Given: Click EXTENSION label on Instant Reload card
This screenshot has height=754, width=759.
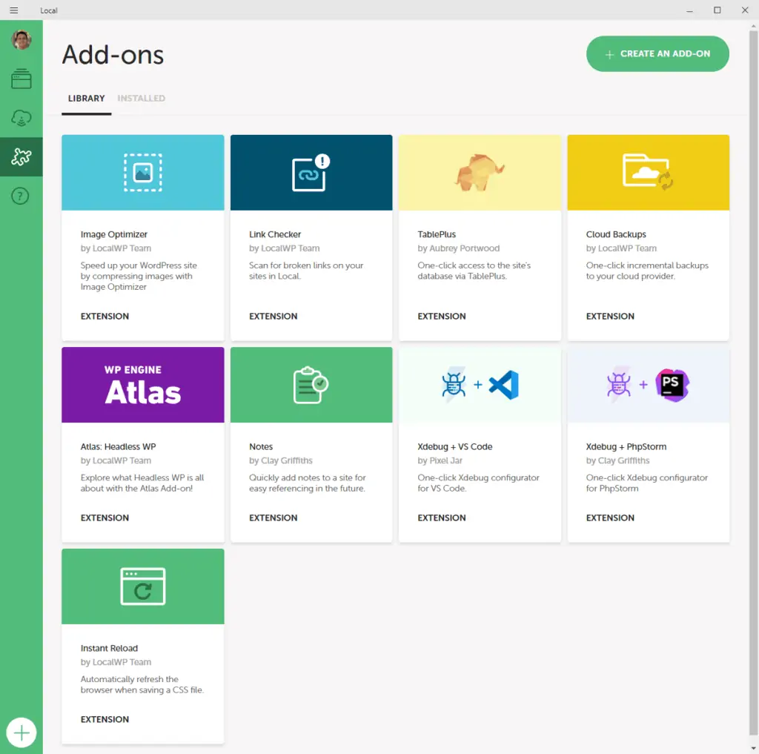Looking at the screenshot, I should [x=105, y=719].
